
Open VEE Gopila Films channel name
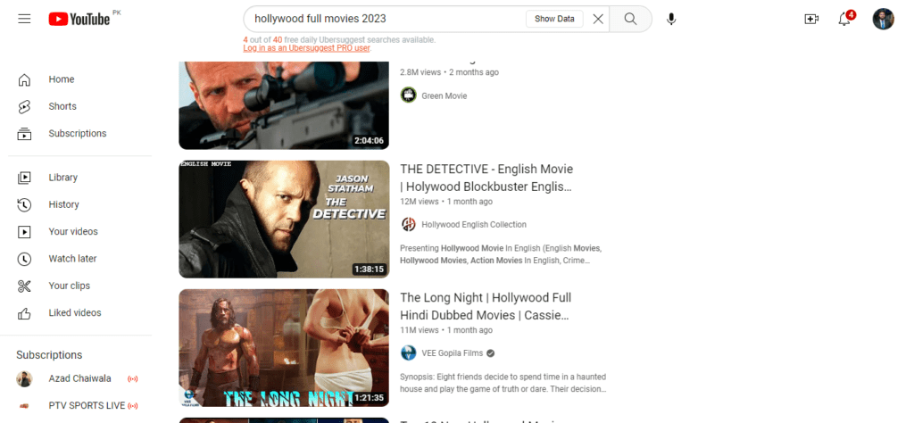coord(452,353)
